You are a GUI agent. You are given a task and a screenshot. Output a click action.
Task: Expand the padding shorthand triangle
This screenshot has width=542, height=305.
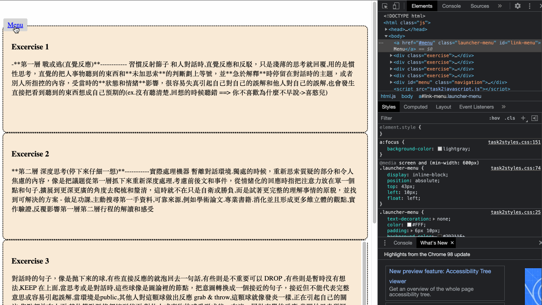click(413, 231)
